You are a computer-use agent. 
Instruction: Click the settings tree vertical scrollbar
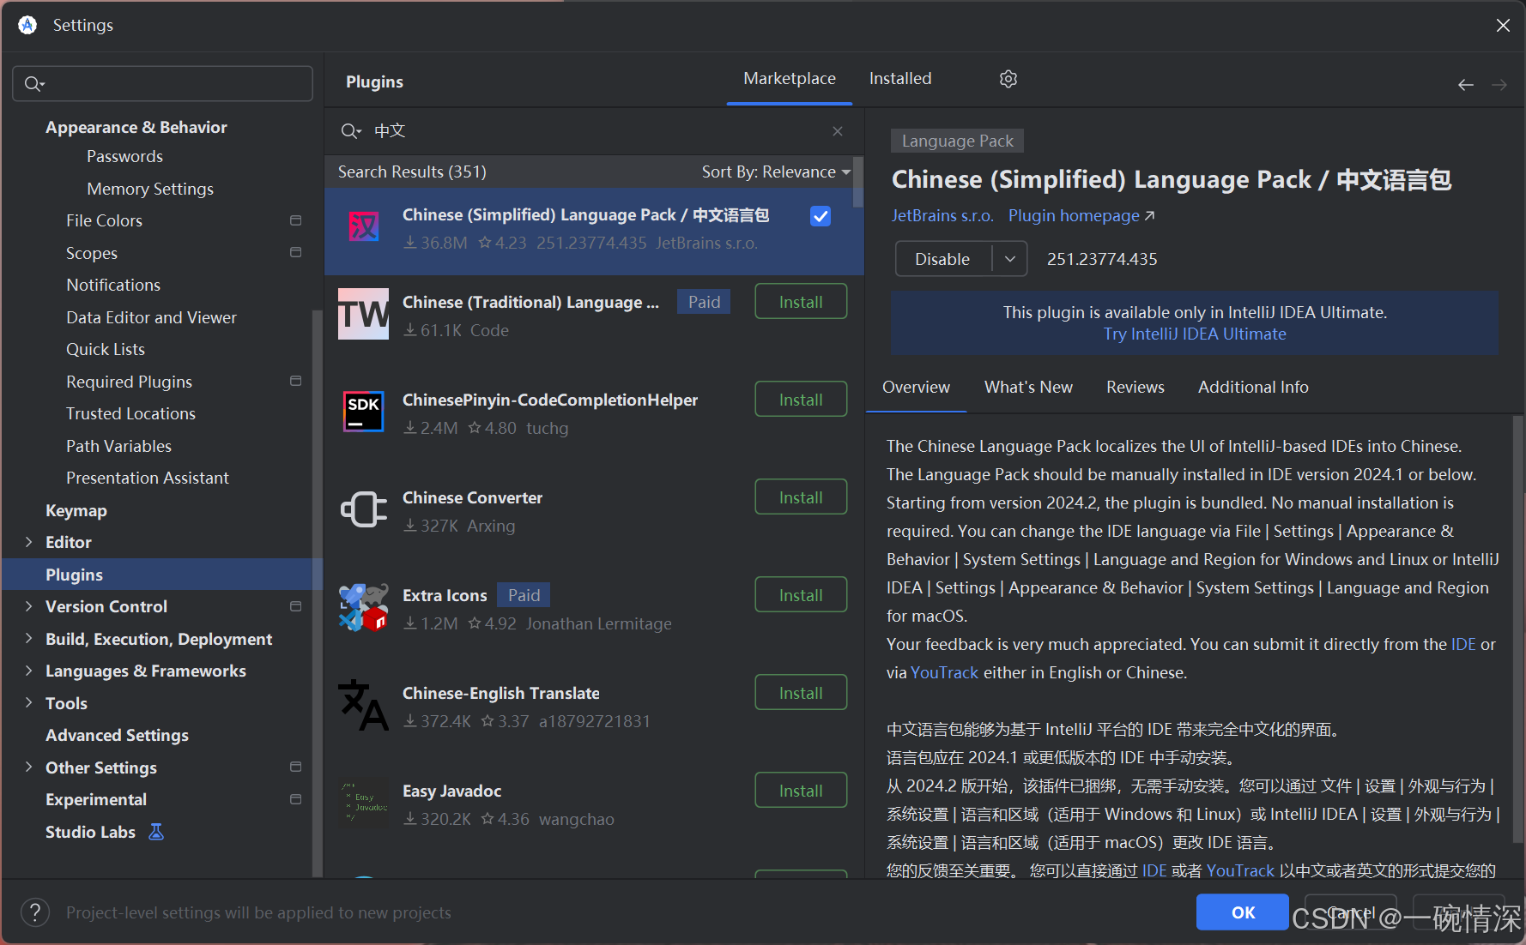pos(318,592)
